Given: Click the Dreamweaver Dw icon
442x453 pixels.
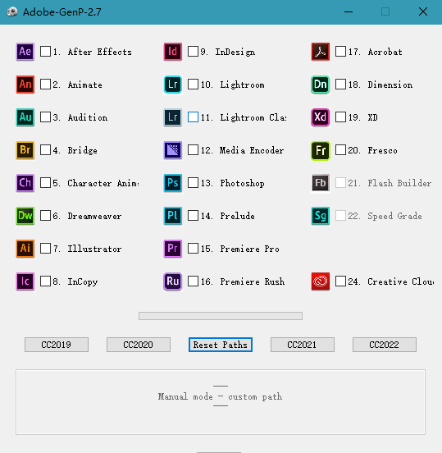Looking at the screenshot, I should [x=25, y=216].
